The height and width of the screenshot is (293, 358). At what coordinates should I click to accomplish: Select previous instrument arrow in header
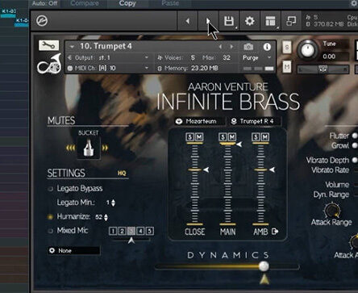[220, 47]
